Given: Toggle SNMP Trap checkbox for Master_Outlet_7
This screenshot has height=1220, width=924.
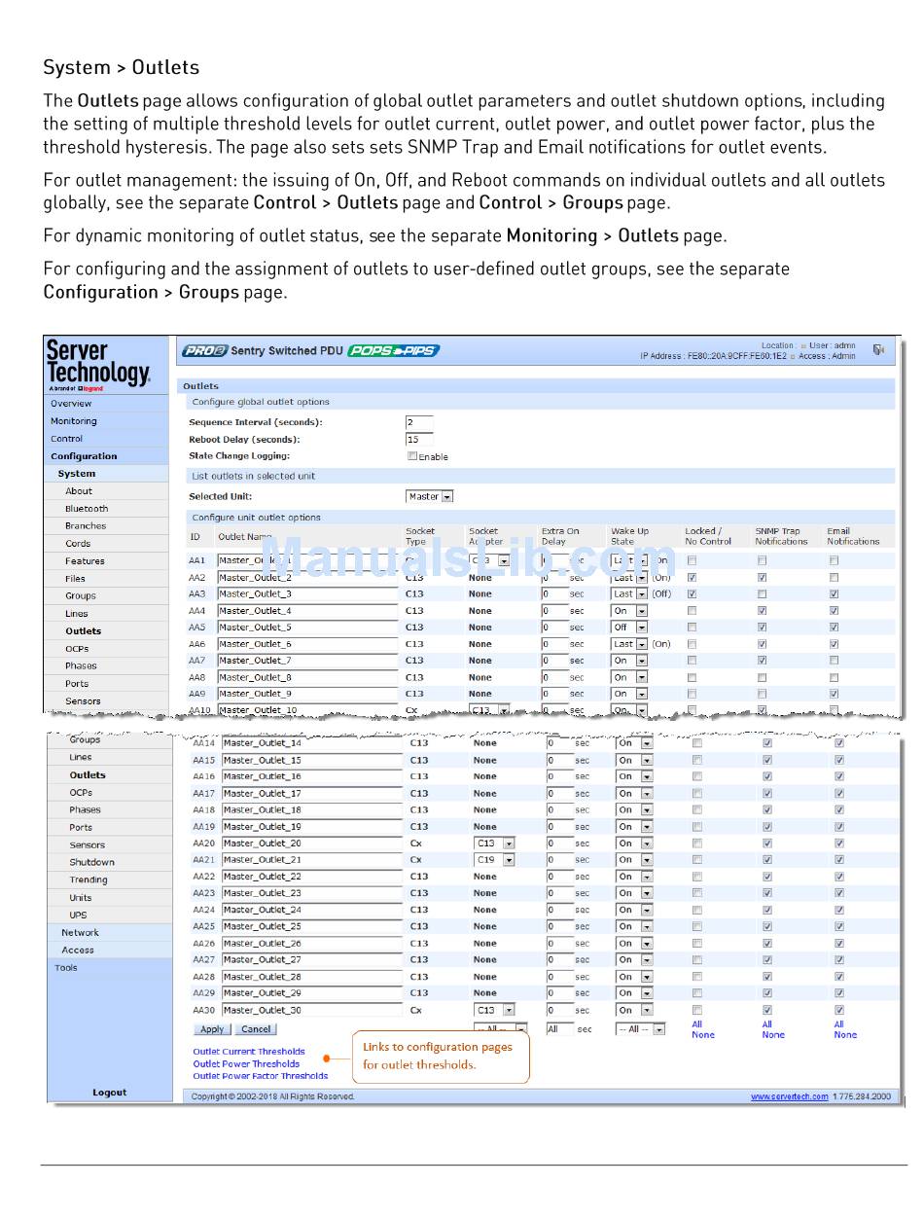Looking at the screenshot, I should click(762, 661).
